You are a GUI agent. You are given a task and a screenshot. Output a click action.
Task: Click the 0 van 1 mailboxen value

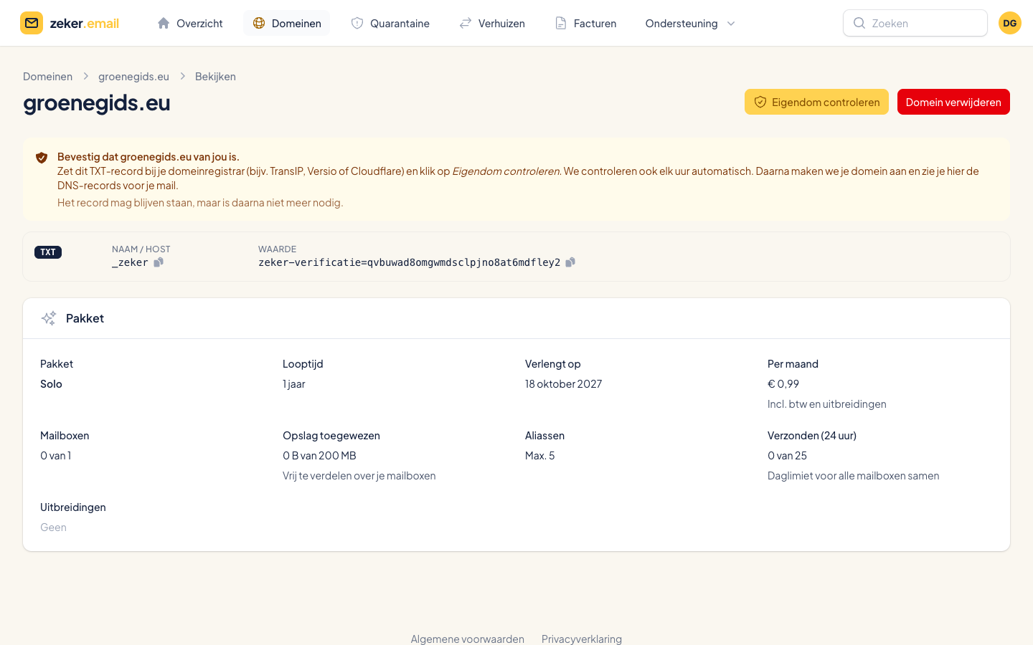click(x=56, y=456)
